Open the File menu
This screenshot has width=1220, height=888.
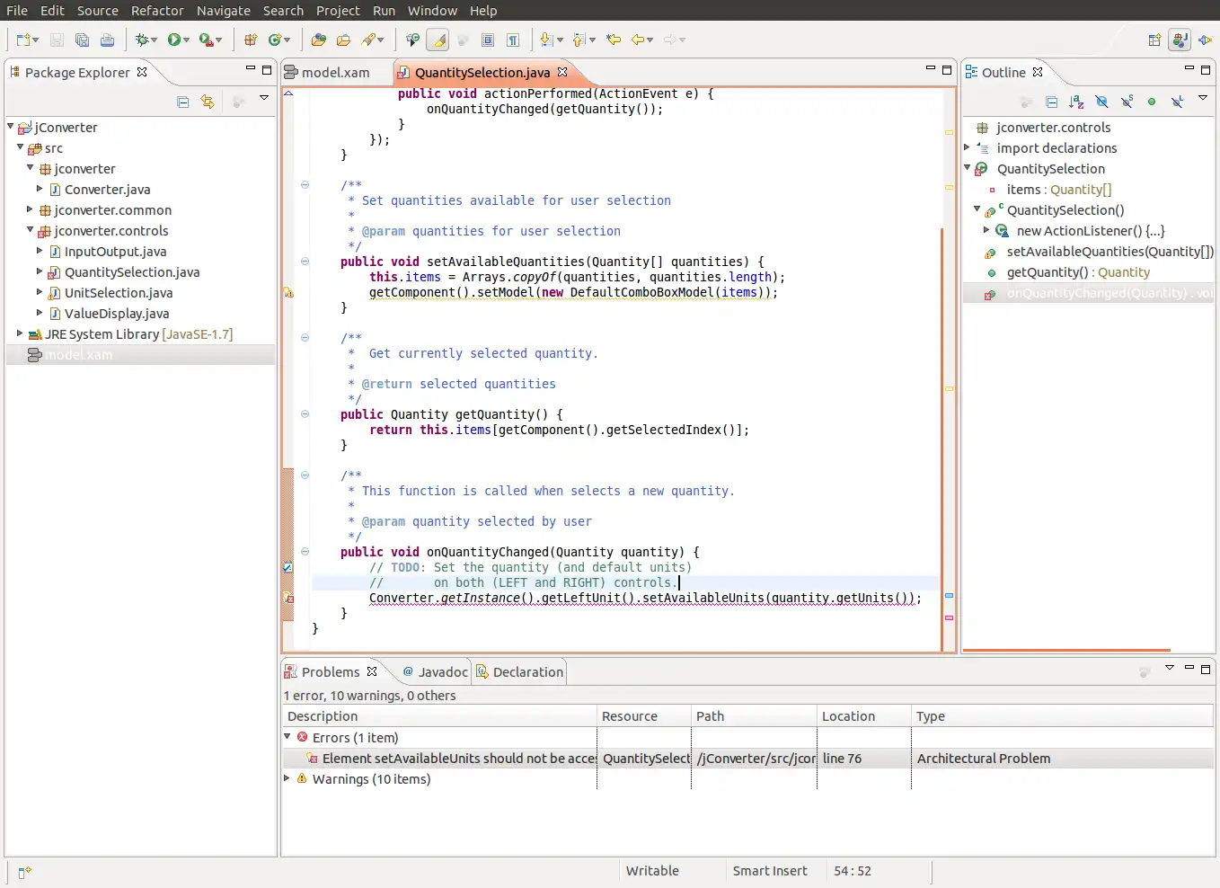[x=17, y=11]
